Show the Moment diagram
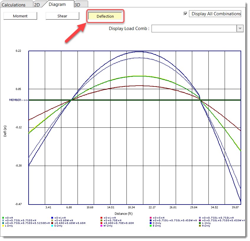 point(20,16)
